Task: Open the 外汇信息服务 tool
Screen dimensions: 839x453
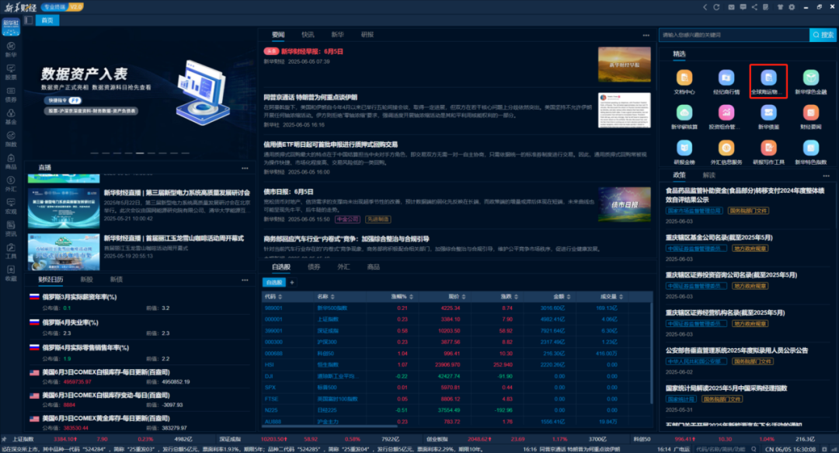Action: [x=726, y=147]
